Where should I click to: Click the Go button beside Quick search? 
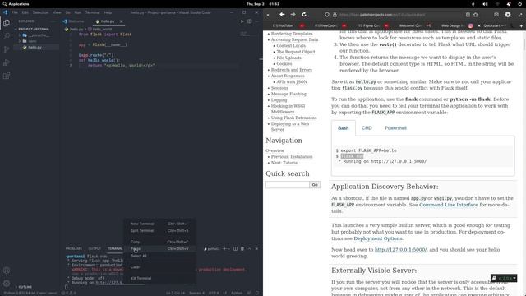tap(315, 184)
